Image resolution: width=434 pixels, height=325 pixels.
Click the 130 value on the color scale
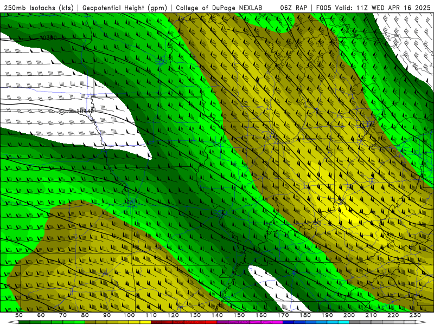point(195,315)
